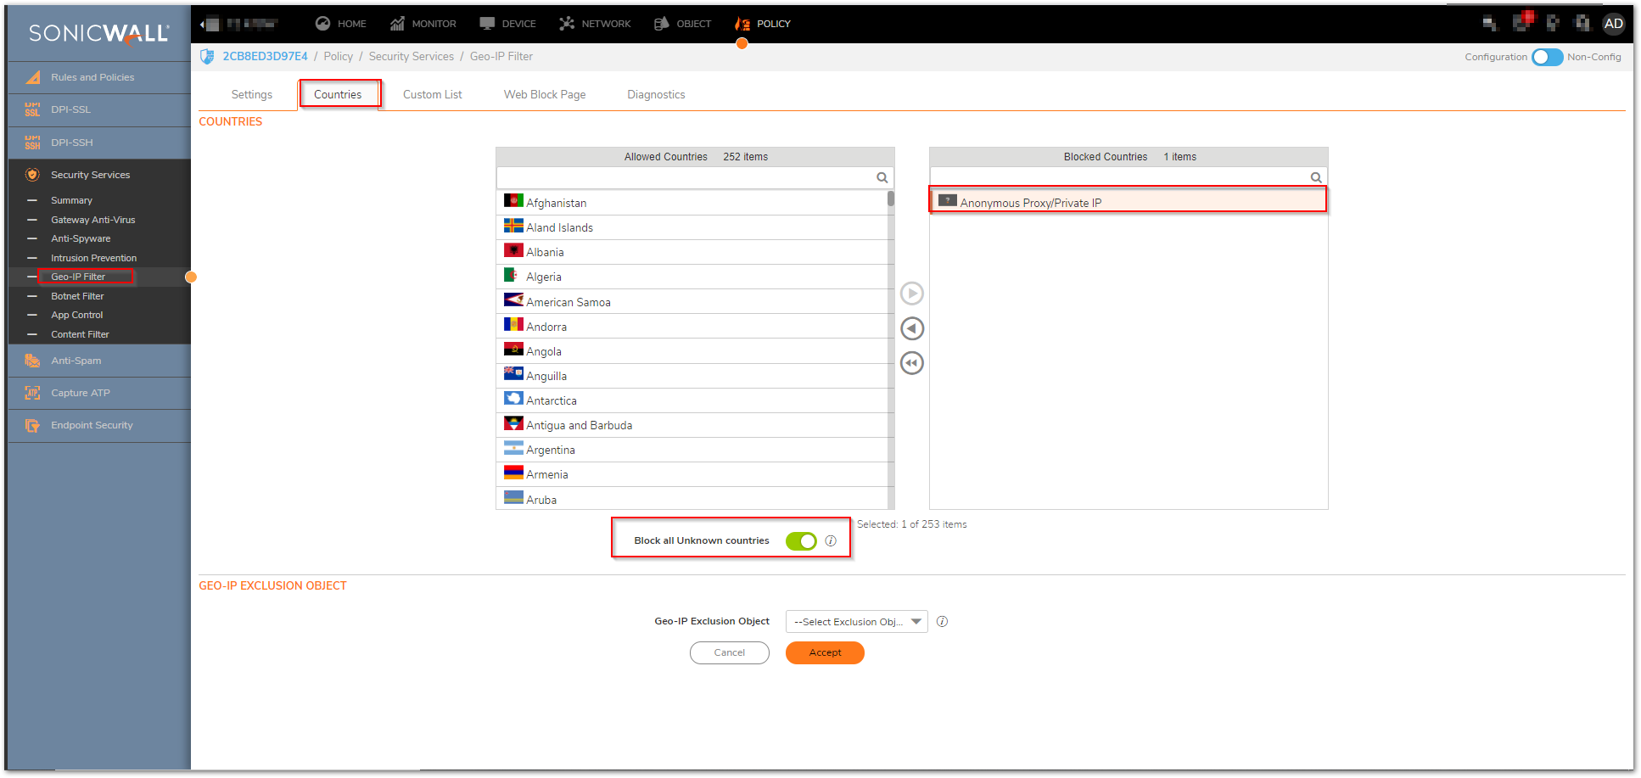Collapse Security Services sidebar section
The height and width of the screenshot is (778, 1641).
tap(99, 175)
